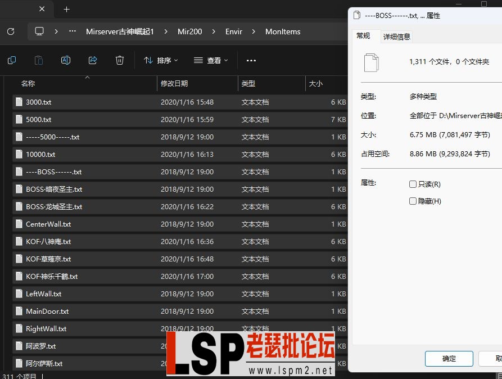Click the This PC monitor icon
This screenshot has width=502, height=379.
pos(39,31)
